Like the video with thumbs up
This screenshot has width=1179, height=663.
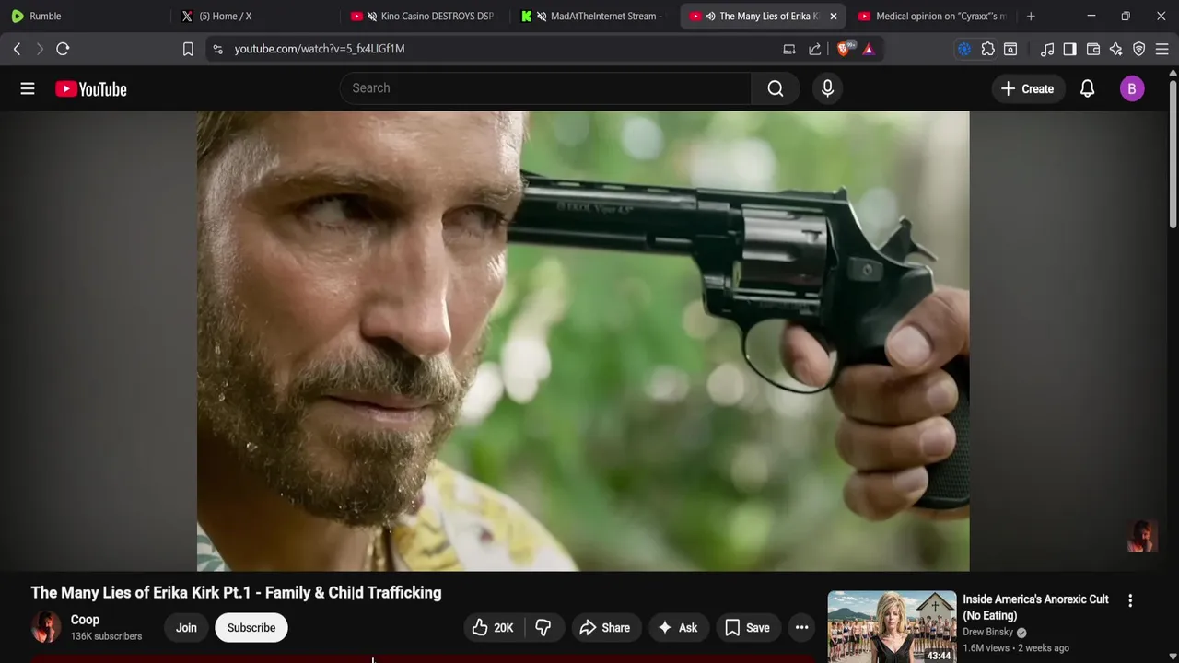tap(493, 628)
